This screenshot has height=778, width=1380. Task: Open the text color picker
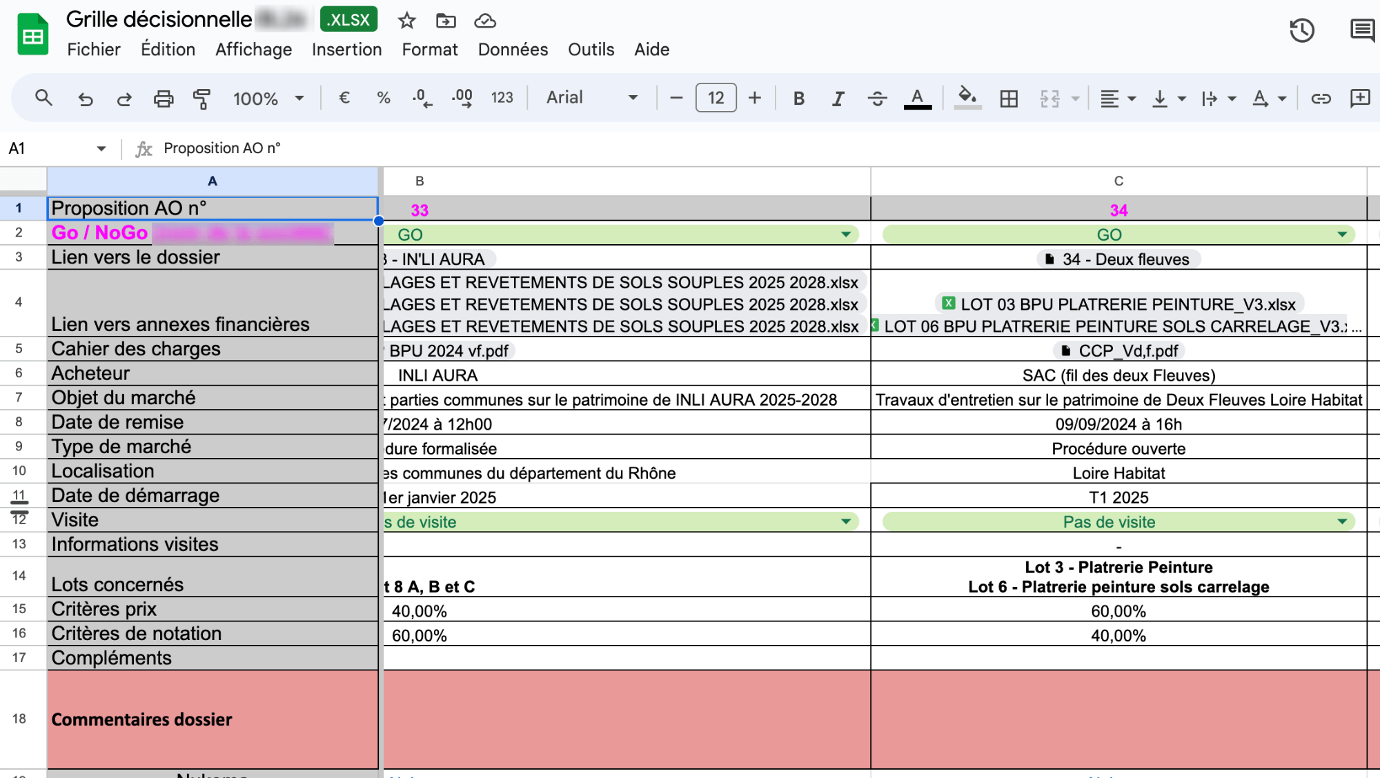click(917, 99)
